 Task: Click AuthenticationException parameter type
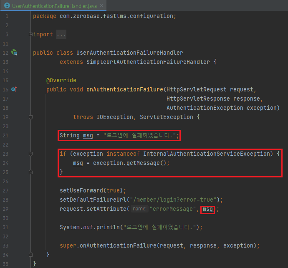(x=205, y=108)
